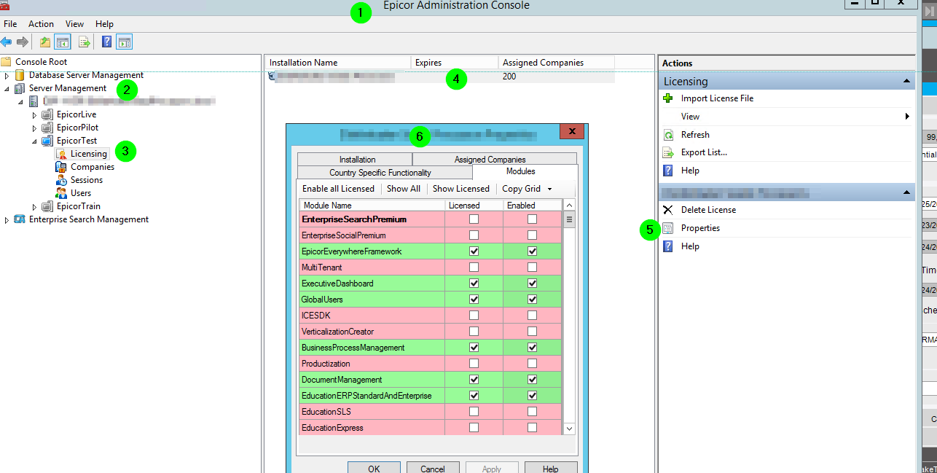Click the modules grid vertical scrollbar thumb
Image resolution: width=937 pixels, height=473 pixels.
pyautogui.click(x=570, y=219)
